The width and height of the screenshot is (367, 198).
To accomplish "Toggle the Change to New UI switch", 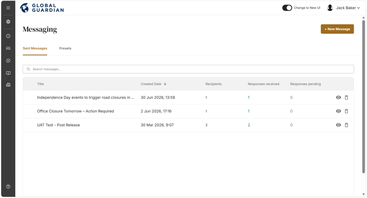I will pos(287,8).
